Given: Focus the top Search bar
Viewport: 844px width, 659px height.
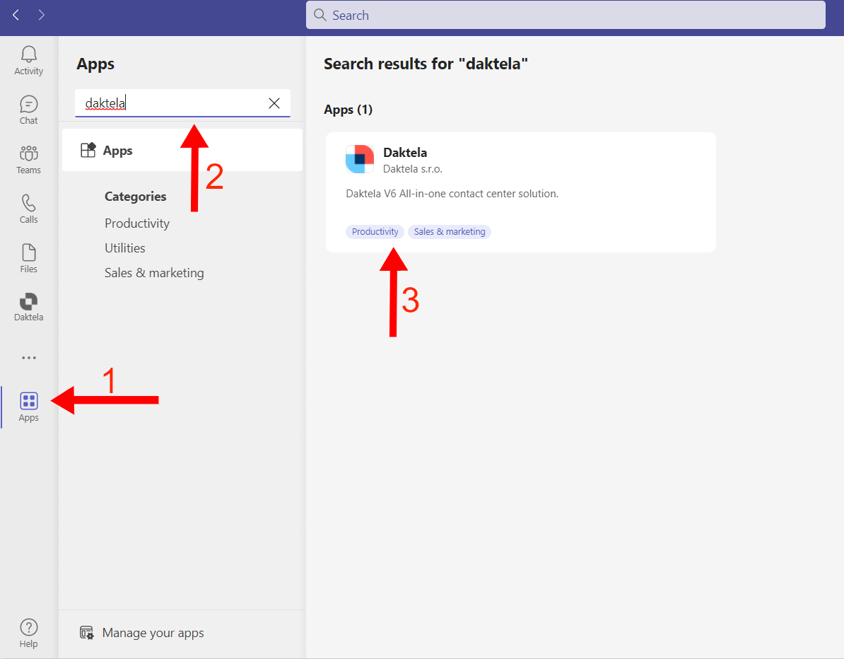Looking at the screenshot, I should point(565,15).
